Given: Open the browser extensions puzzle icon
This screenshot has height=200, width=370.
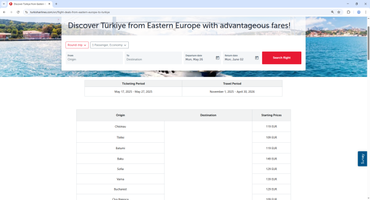Looking at the screenshot, I should coord(349,12).
